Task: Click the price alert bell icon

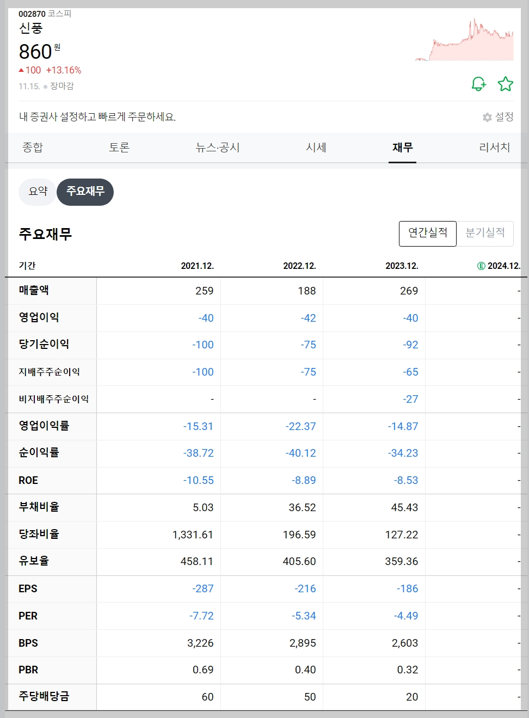Action: [478, 84]
